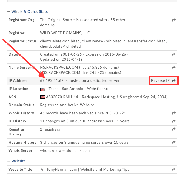This screenshot has width=183, height=174.
Task: Open arrow link in IP History row
Action: 174,121
